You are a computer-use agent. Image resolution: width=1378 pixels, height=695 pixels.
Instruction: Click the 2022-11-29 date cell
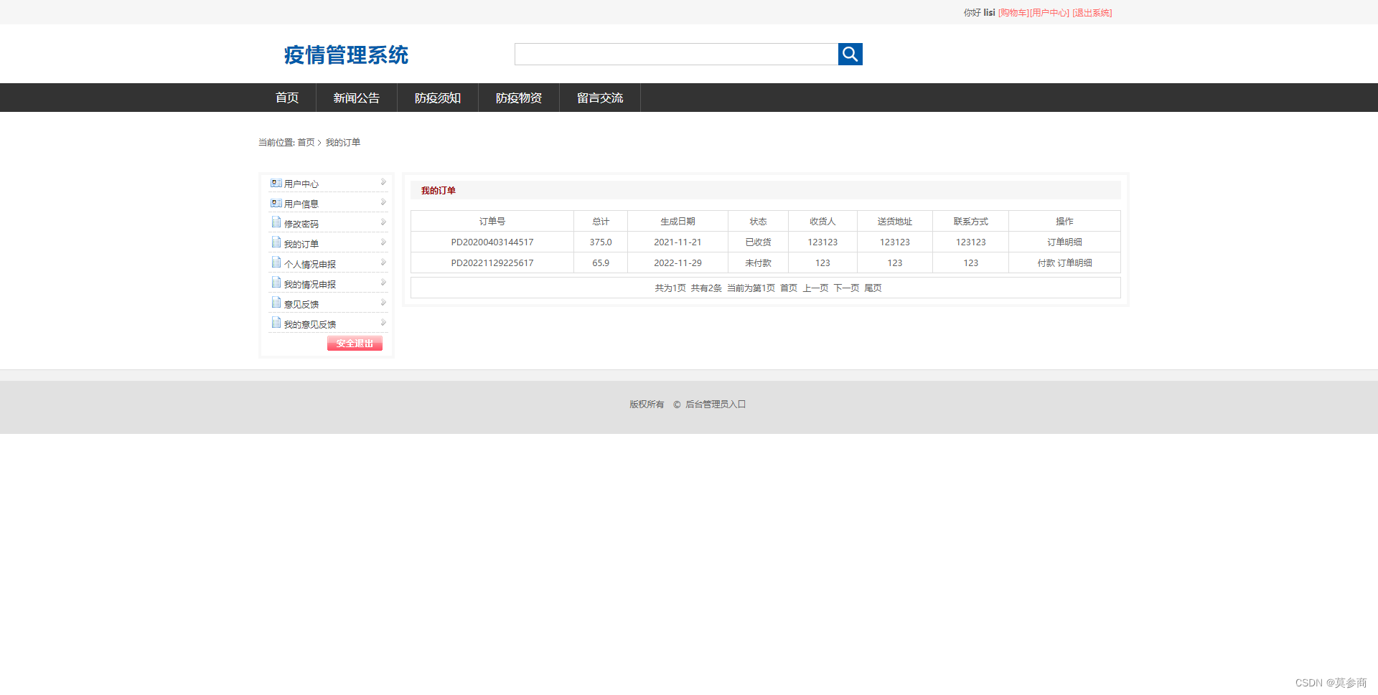tap(678, 263)
